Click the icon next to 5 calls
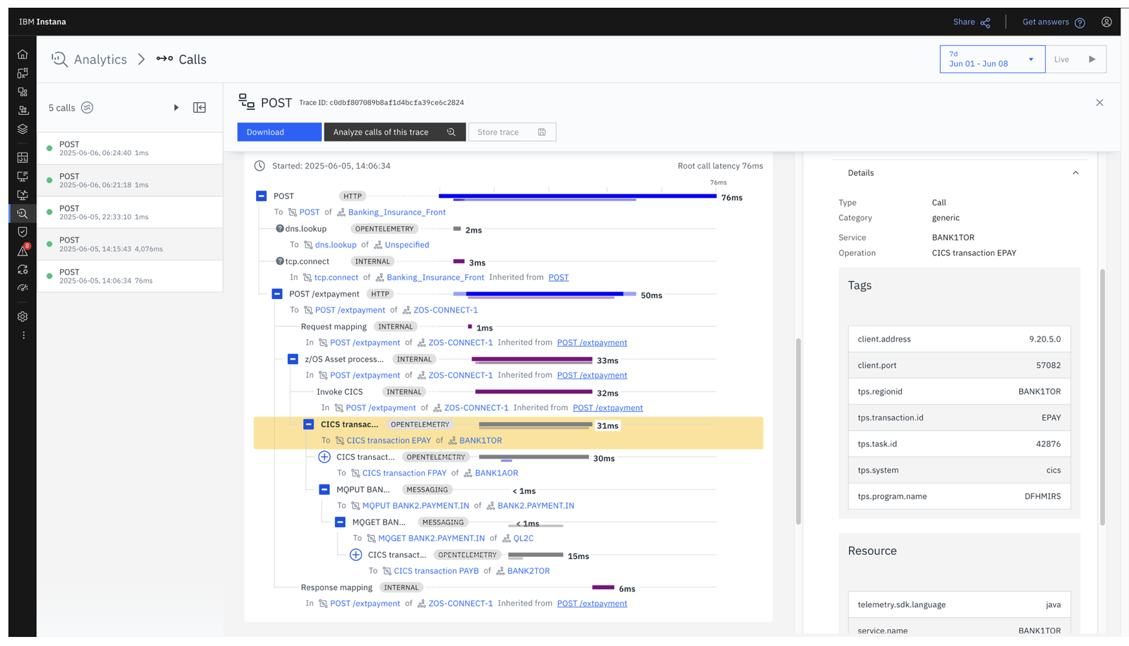The width and height of the screenshot is (1129, 646). point(87,108)
